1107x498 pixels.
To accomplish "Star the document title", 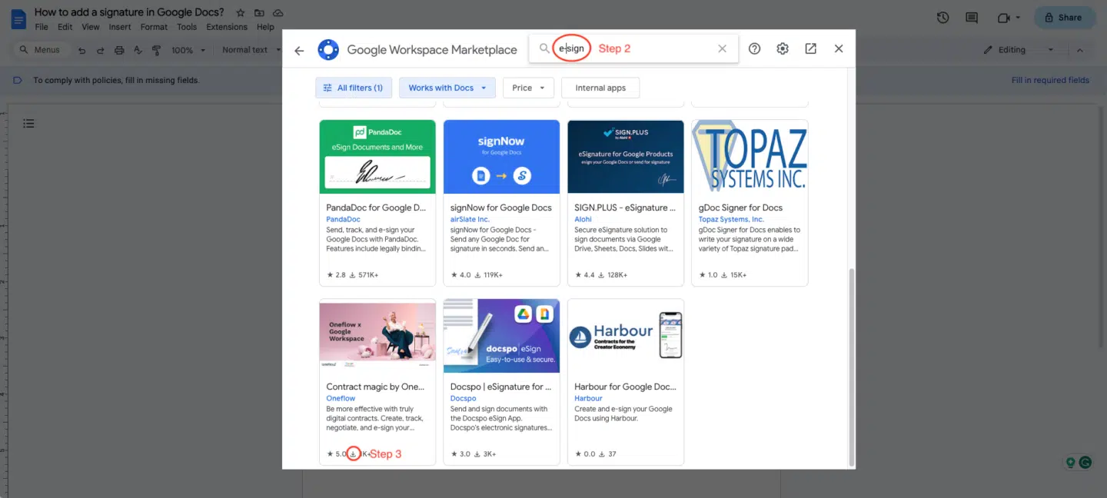I will (241, 13).
